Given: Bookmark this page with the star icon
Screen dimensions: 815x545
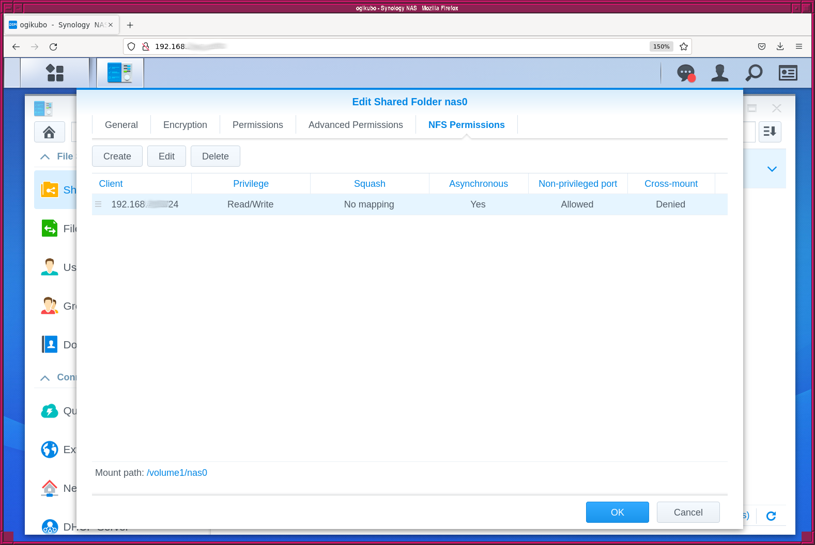Looking at the screenshot, I should point(684,46).
